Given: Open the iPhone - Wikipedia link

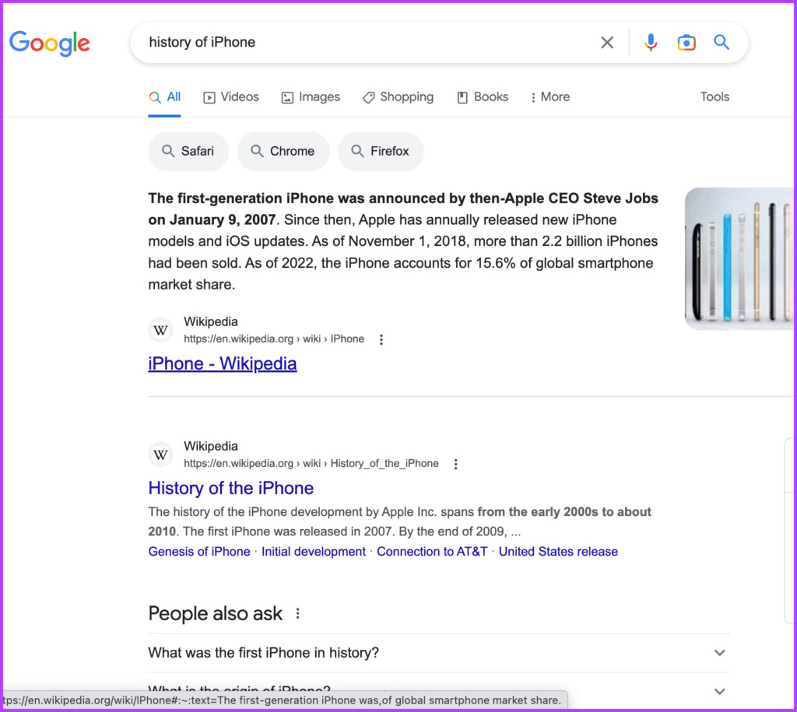Looking at the screenshot, I should [223, 364].
